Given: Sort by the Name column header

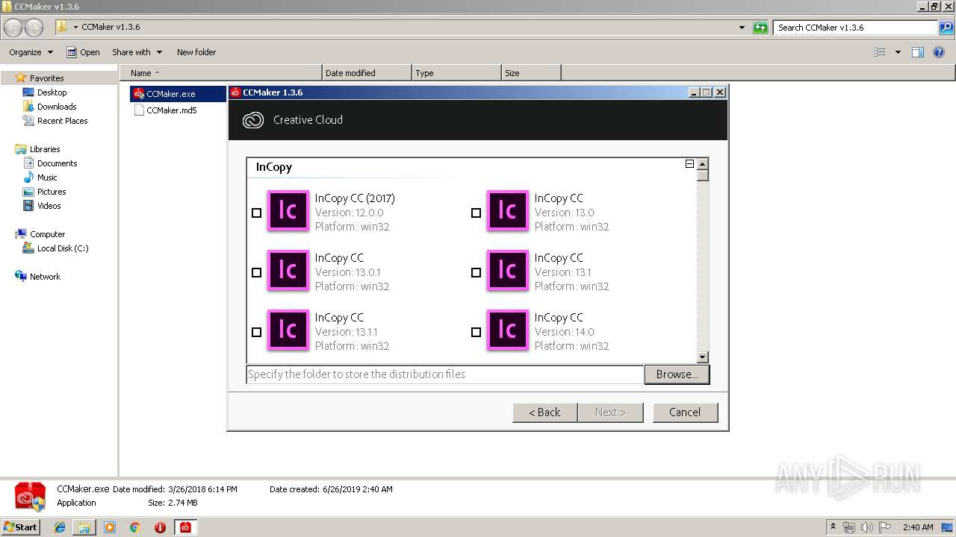Looking at the screenshot, I should pyautogui.click(x=221, y=73).
